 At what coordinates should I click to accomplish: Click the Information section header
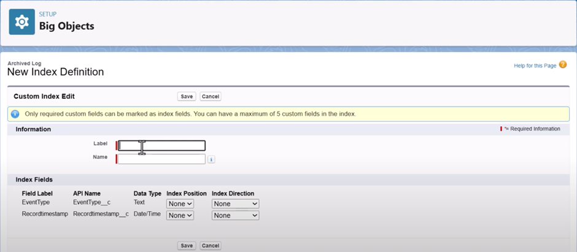pos(33,129)
